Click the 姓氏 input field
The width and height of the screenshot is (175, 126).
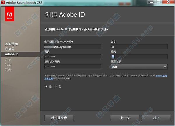(x=139, y=57)
